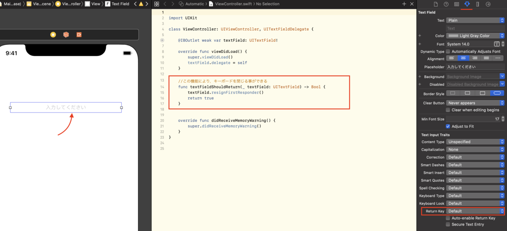Enable Clear when editing begins checkbox
This screenshot has width=507, height=231.
[x=448, y=110]
